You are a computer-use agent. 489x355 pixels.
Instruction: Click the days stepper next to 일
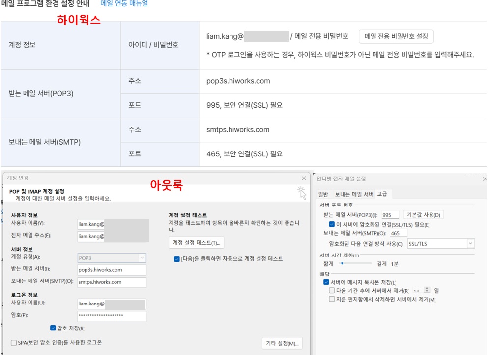tap(427, 290)
